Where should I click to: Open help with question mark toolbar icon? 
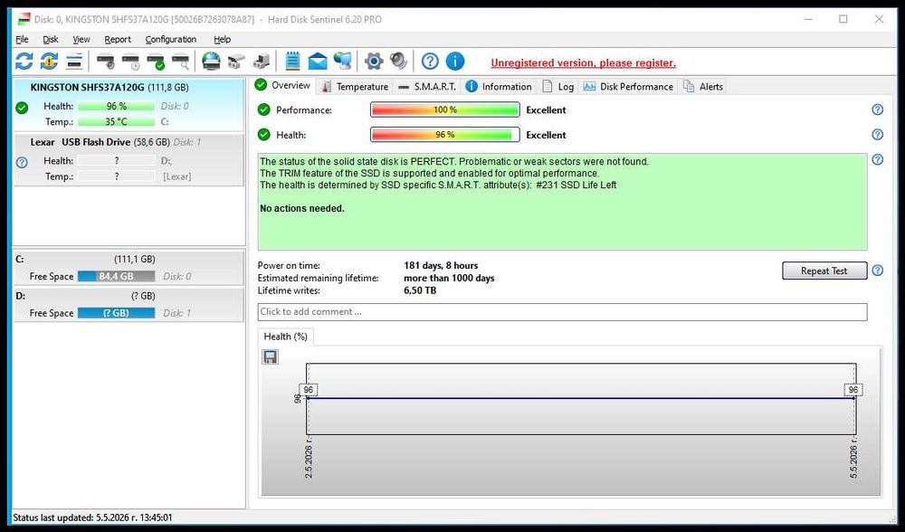pos(430,61)
